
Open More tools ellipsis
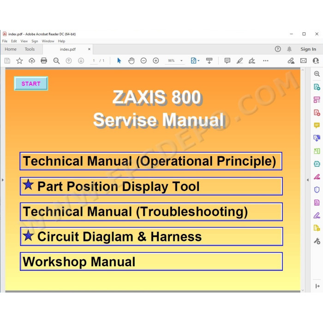(266, 60)
